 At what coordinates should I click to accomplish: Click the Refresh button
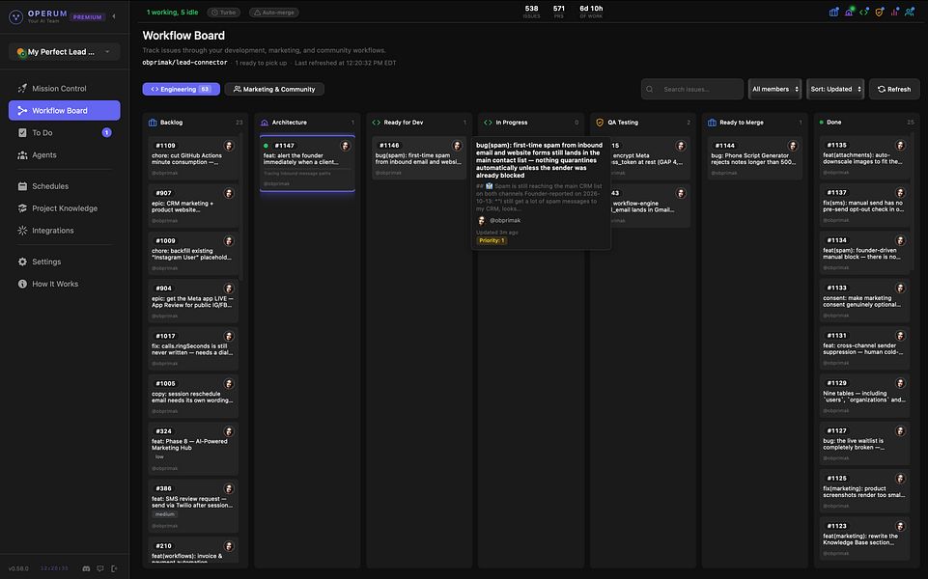tap(894, 90)
